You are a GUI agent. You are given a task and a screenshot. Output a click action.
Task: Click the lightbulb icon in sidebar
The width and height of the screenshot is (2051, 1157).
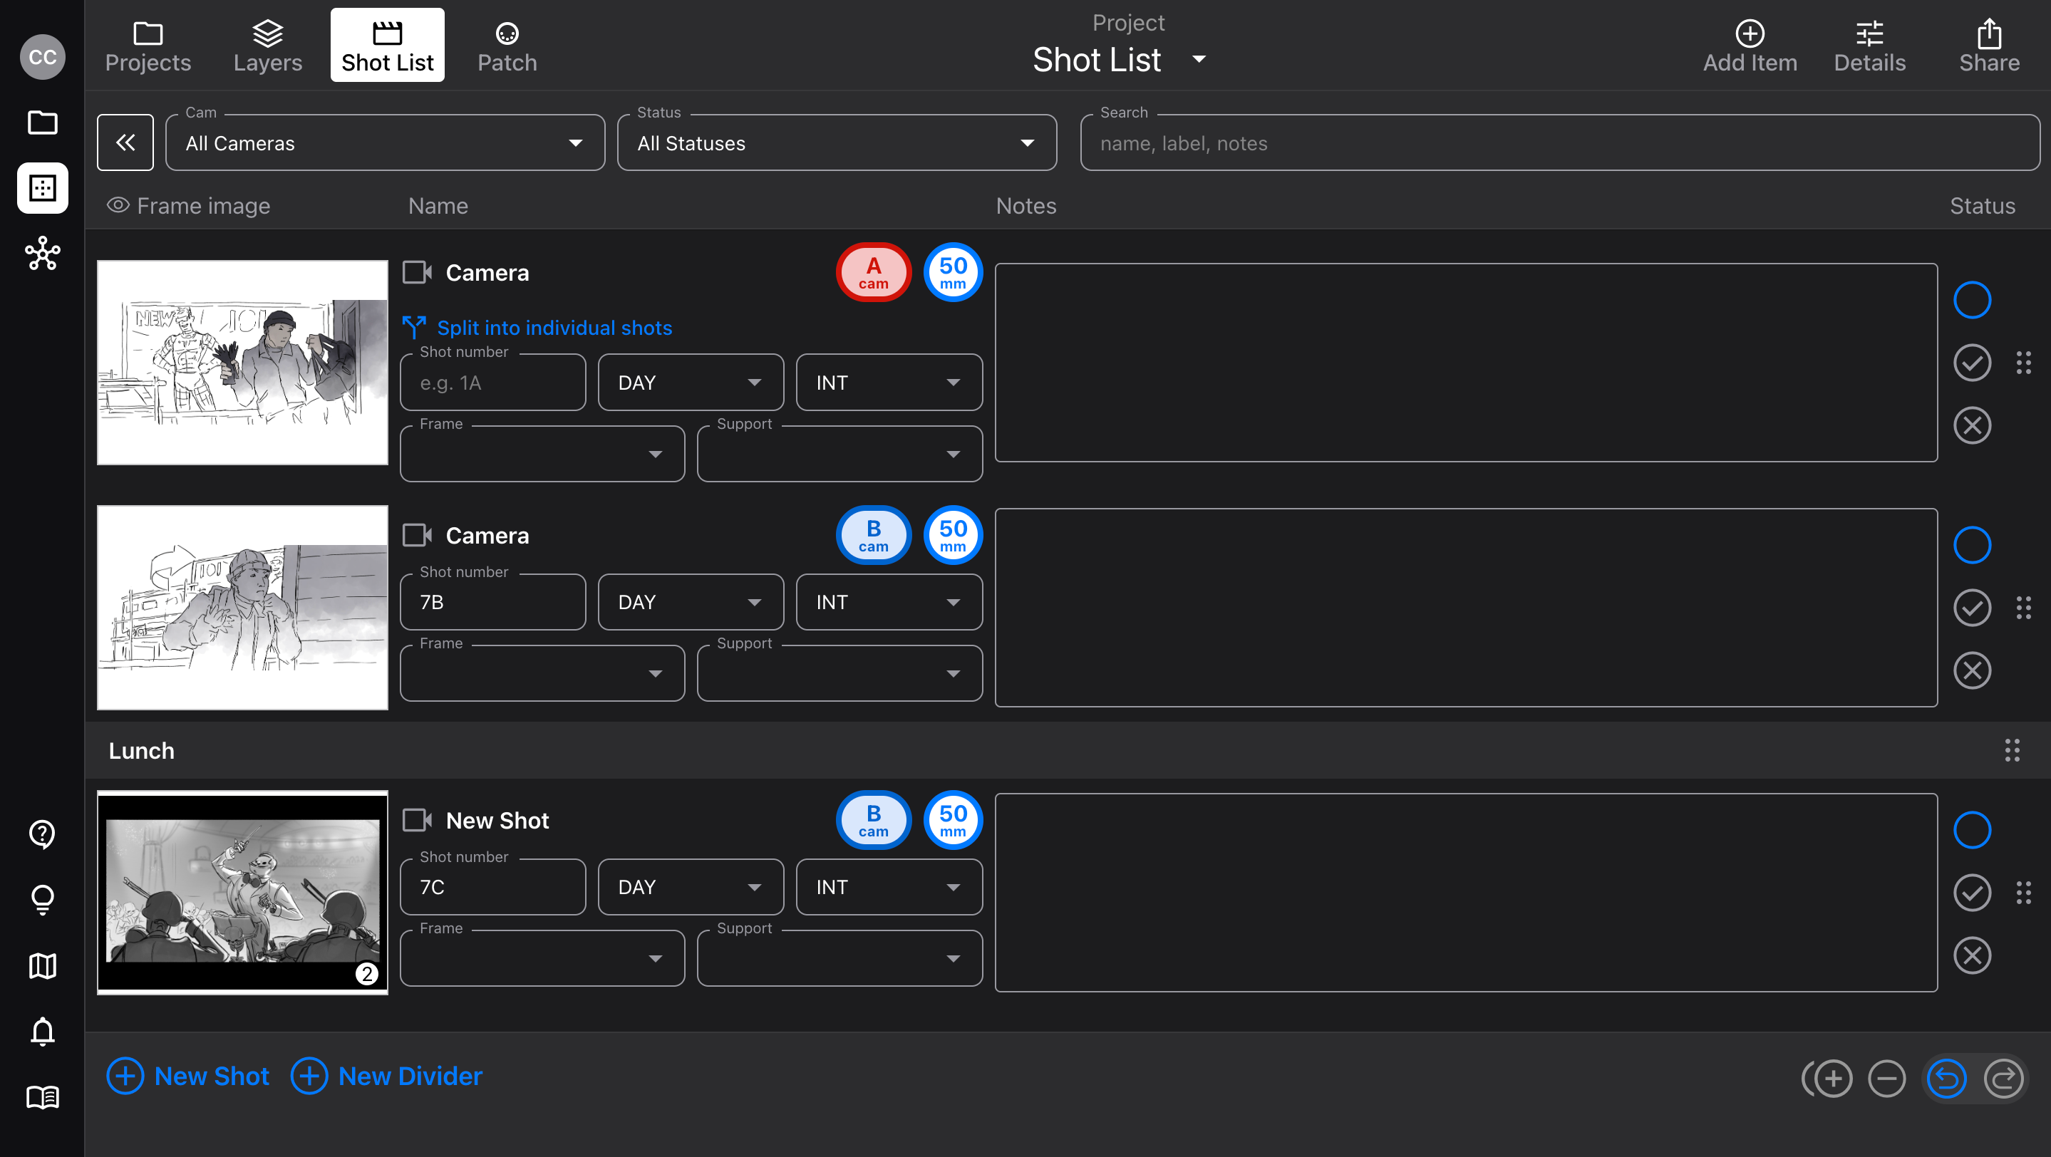coord(42,900)
